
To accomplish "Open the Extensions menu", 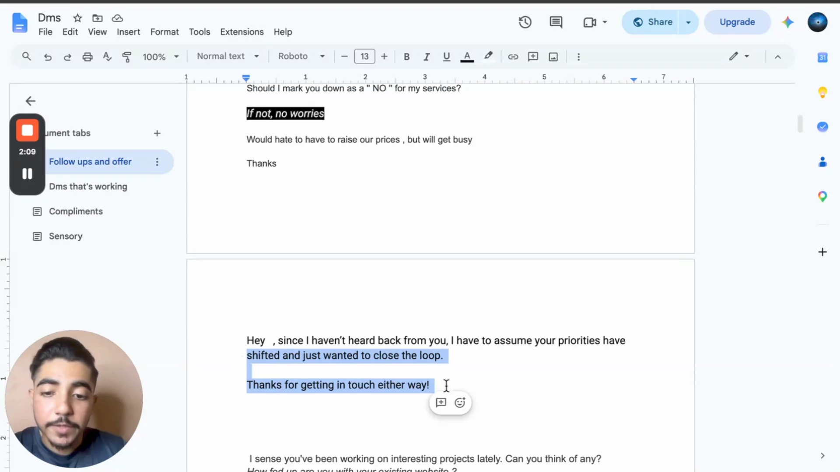I will (x=242, y=32).
